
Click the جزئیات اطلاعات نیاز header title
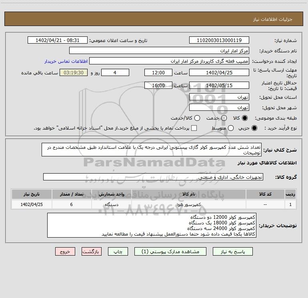[x=273, y=19]
